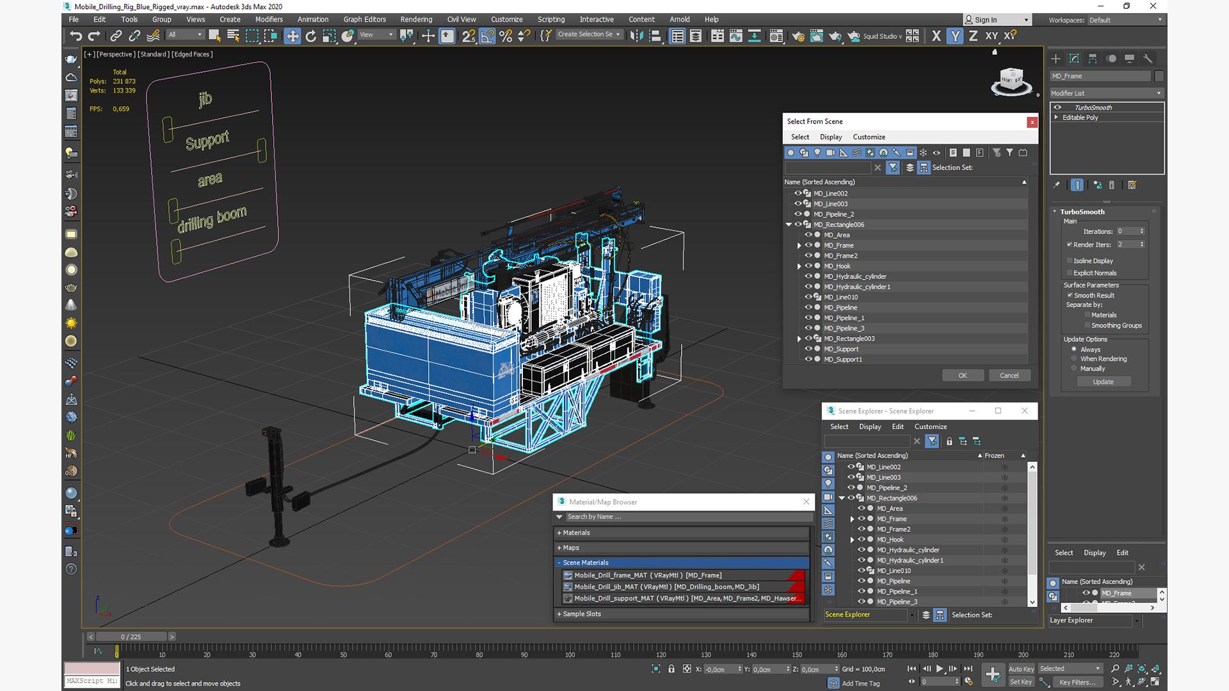Enable Isoline Display checkbox
This screenshot has width=1229, height=691.
(1069, 260)
